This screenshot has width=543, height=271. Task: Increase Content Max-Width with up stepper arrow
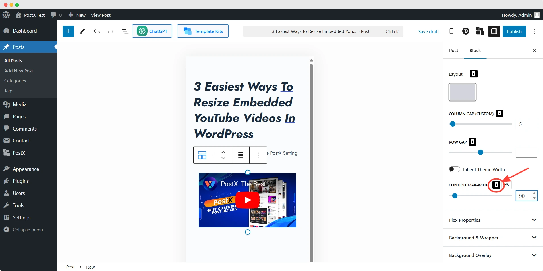534,193
